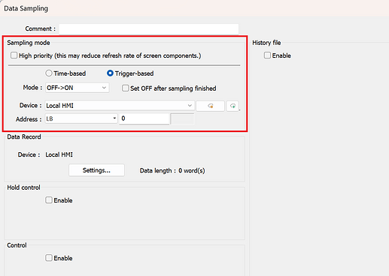Click the Address value field showing 0
Screen dimensions: 389x276
pyautogui.click(x=144, y=118)
